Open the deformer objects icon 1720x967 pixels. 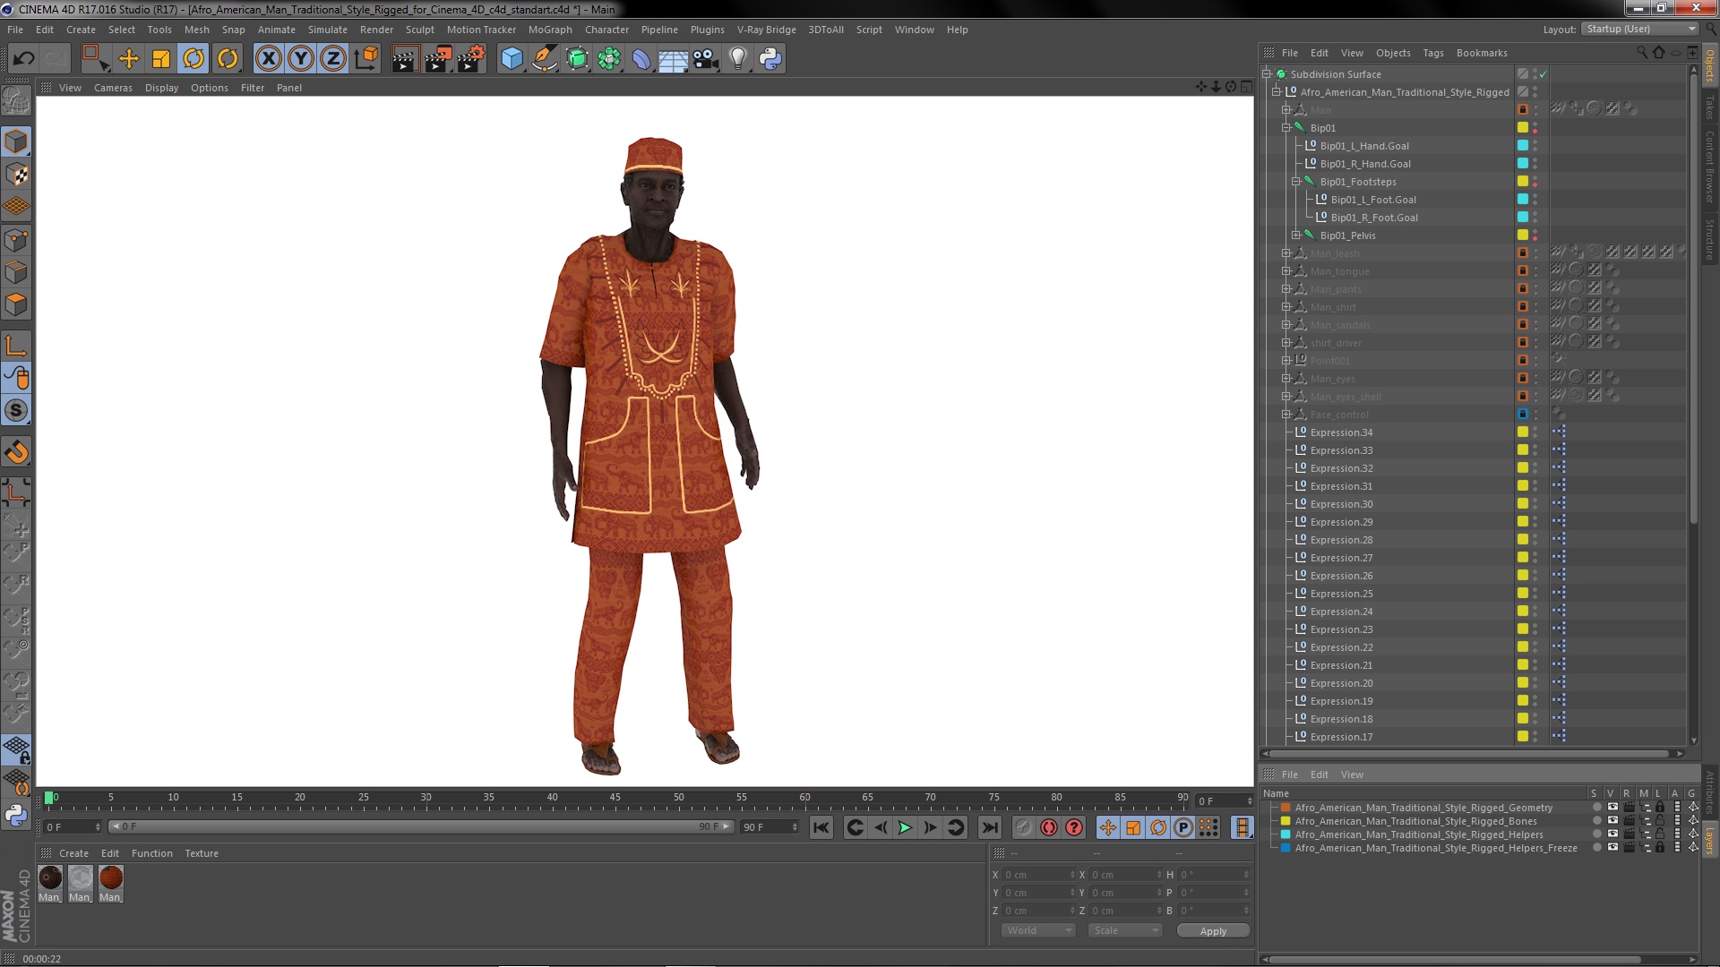click(641, 59)
